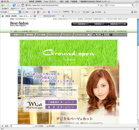Expand the day bookmarks folder
The width and height of the screenshot is (139, 130).
(x=23, y=9)
